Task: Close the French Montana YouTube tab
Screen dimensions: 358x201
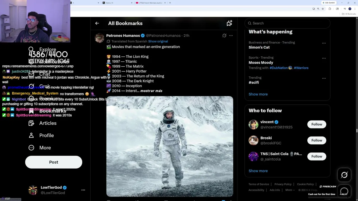Action: click(x=165, y=3)
